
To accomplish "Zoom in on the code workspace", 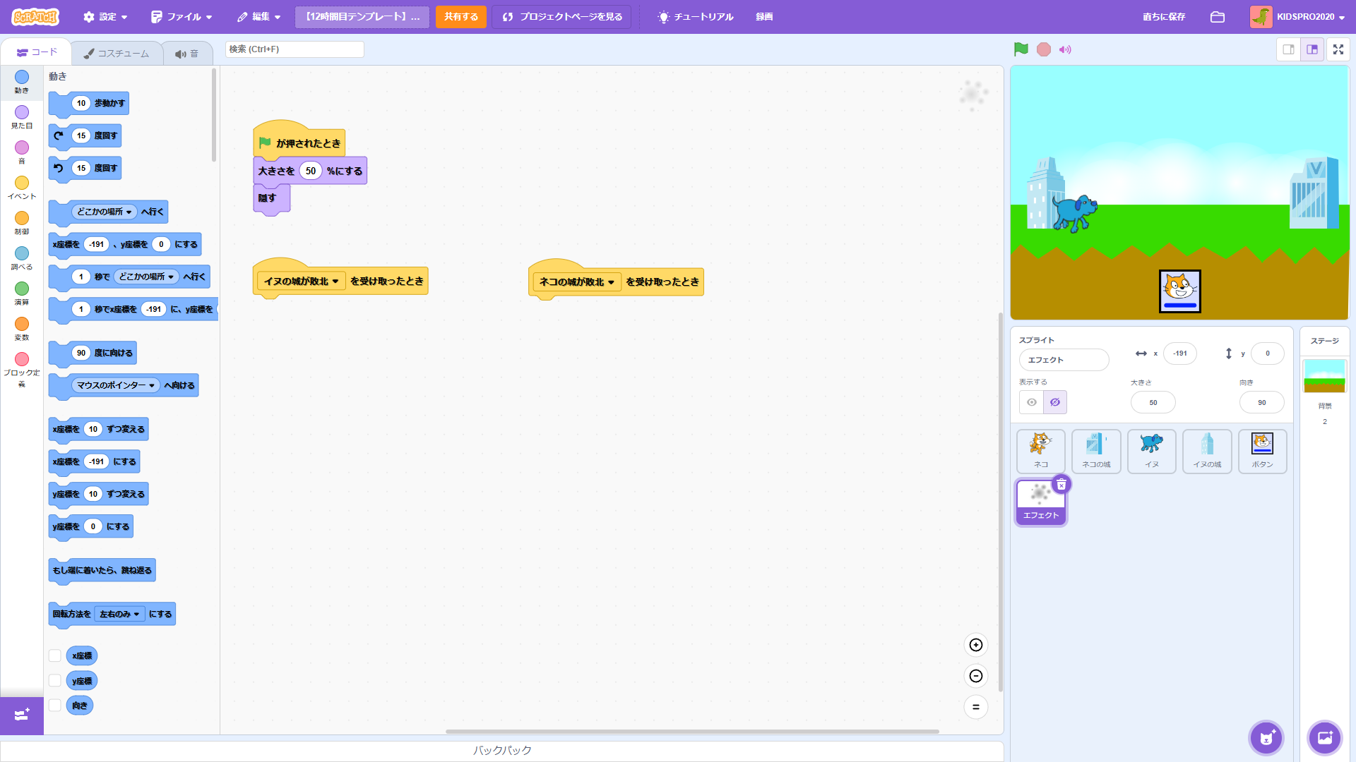I will pos(975,645).
